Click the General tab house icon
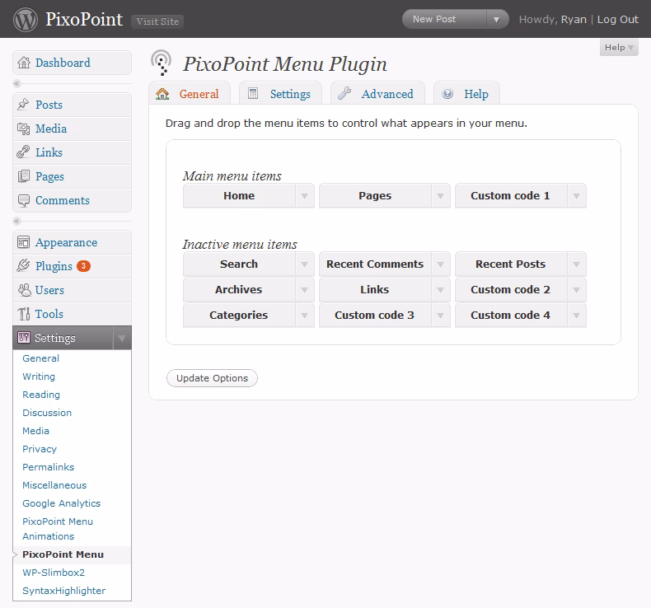This screenshot has height=608, width=651. 162,94
